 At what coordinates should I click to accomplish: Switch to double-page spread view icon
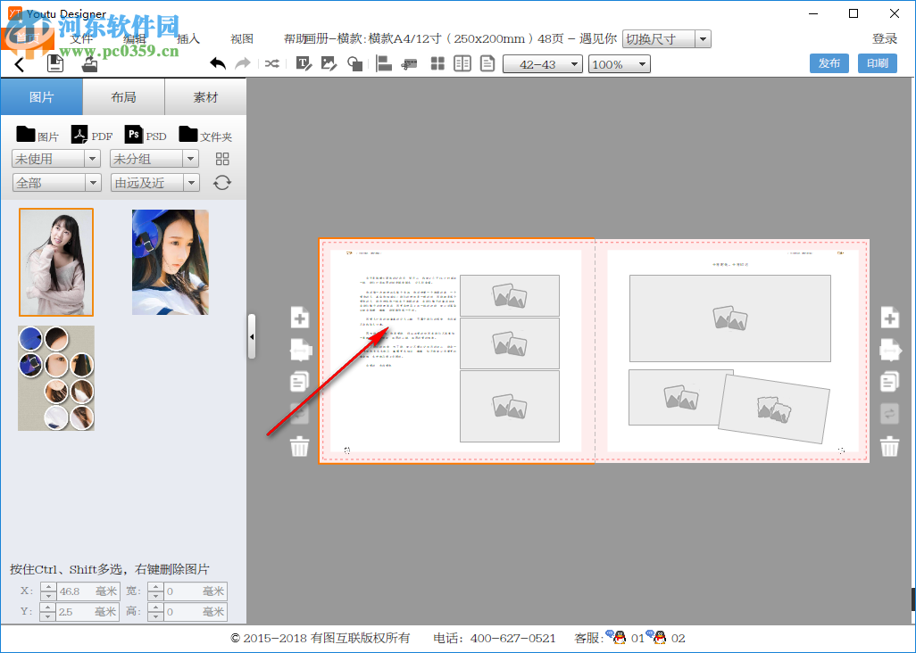point(462,63)
